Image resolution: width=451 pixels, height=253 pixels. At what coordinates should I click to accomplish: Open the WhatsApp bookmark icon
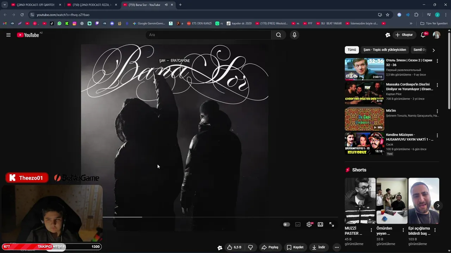tap(59, 24)
